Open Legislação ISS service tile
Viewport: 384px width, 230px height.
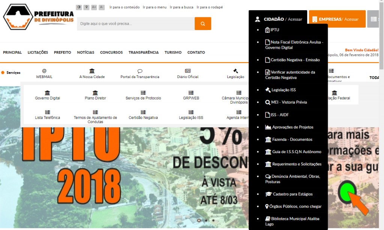coord(191,115)
